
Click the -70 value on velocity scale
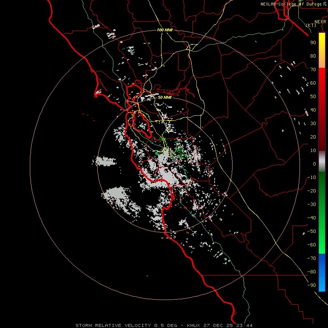[312, 258]
